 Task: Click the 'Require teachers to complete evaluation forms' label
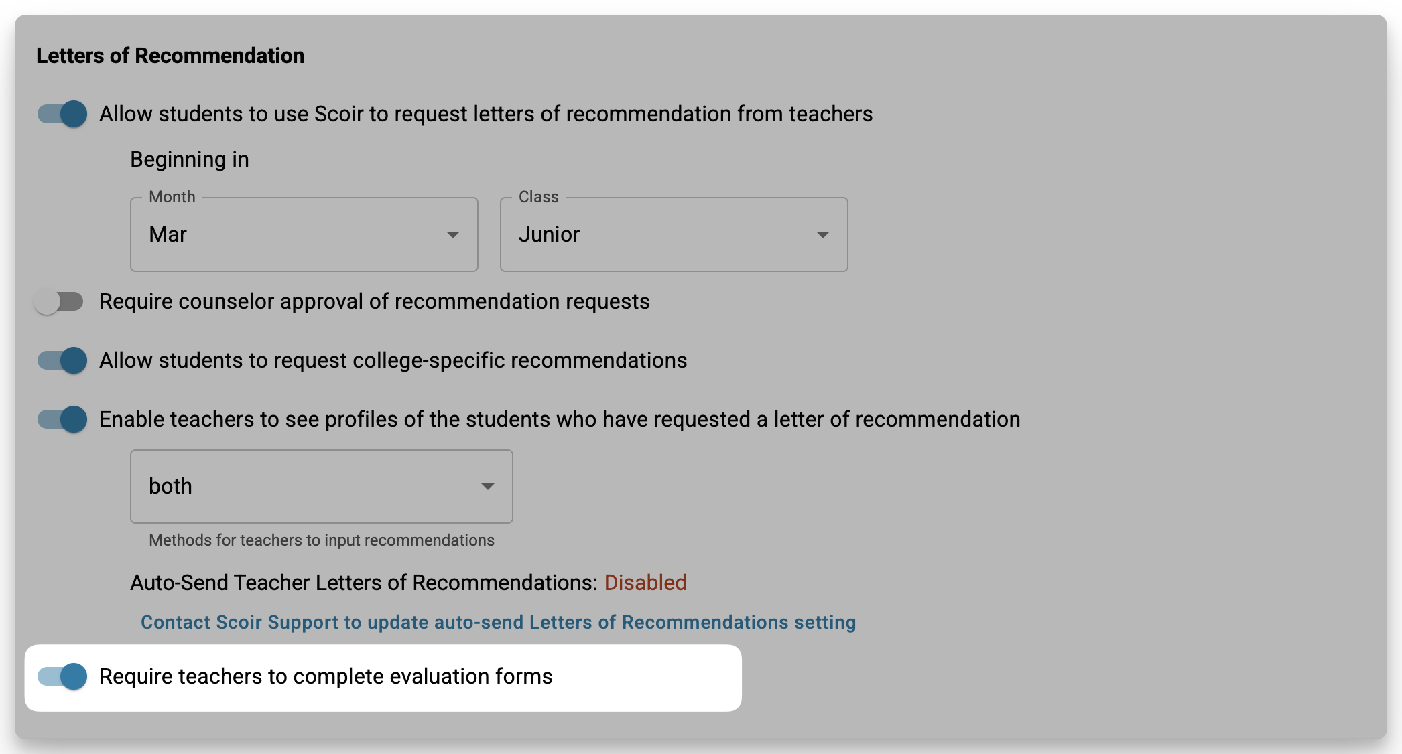click(x=326, y=677)
